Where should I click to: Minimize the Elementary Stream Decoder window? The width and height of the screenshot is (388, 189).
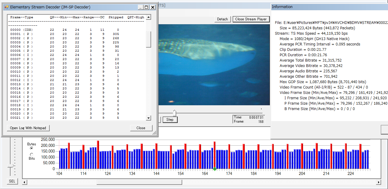[140, 7]
